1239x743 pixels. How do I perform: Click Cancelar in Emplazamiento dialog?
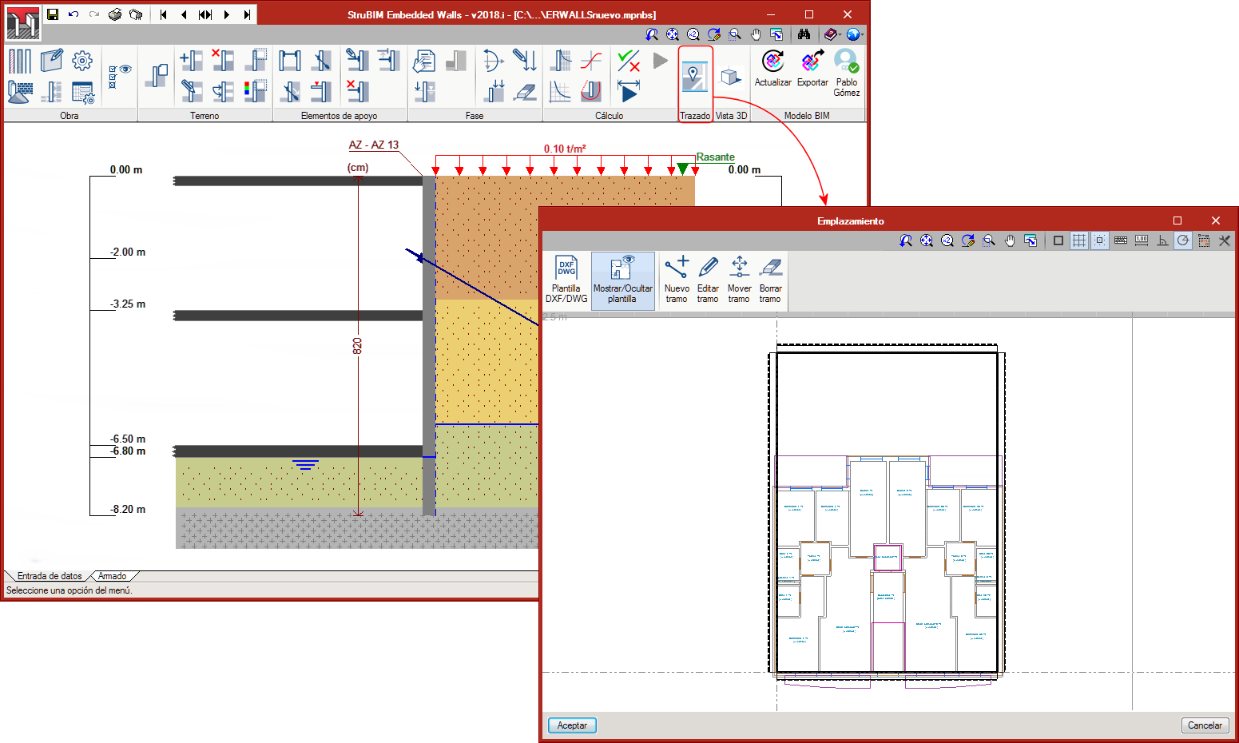point(1205,725)
